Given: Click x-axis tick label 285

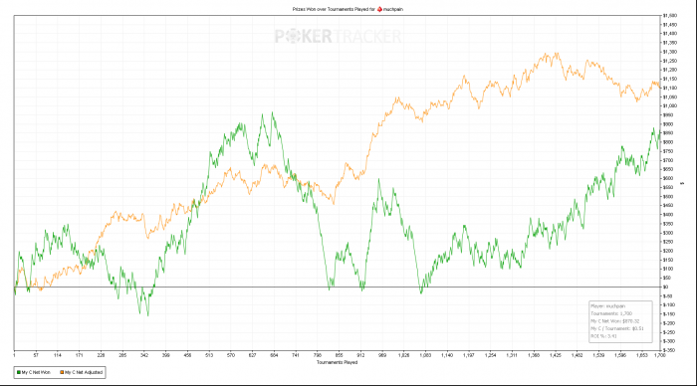Looking at the screenshot, I should [x=122, y=355].
